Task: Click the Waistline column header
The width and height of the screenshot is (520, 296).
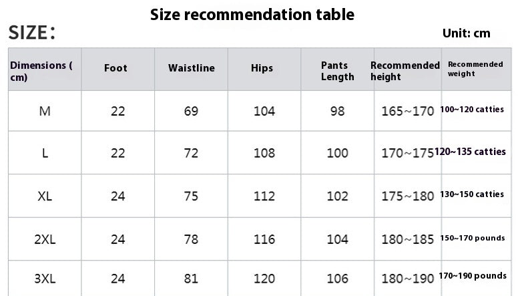Action: [191, 69]
